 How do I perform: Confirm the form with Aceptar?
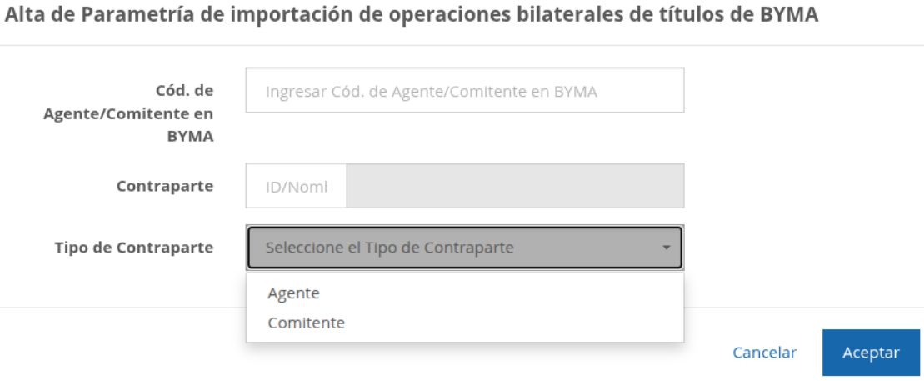click(871, 353)
